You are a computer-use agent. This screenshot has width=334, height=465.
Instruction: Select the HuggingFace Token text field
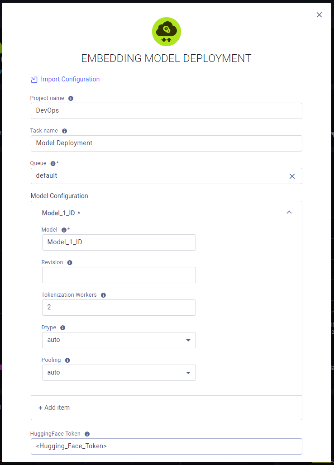(x=166, y=446)
